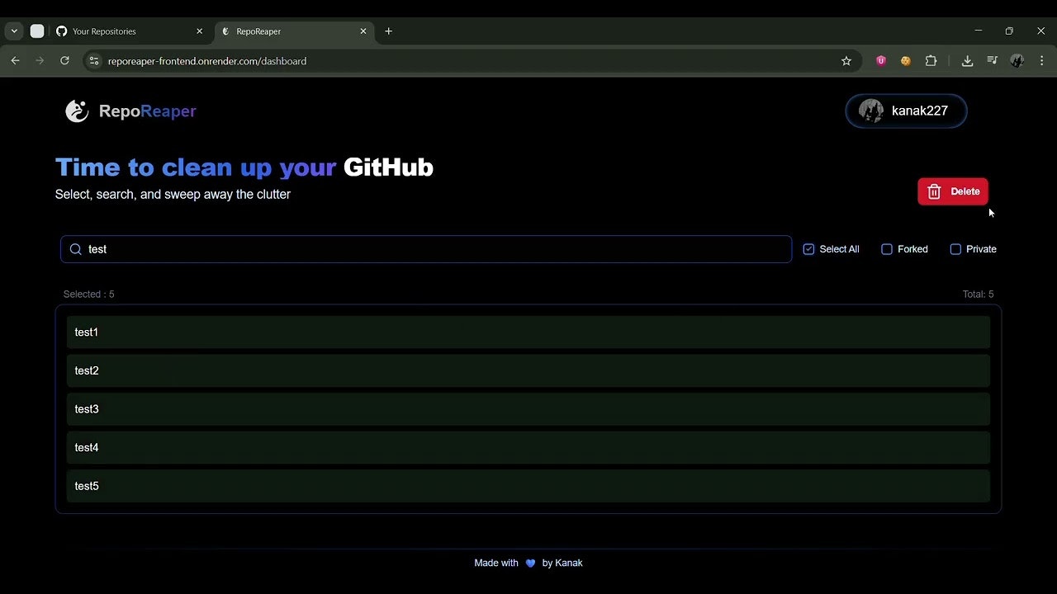Uncheck the Select All checkbox
Viewport: 1057px width, 594px height.
pyautogui.click(x=808, y=249)
